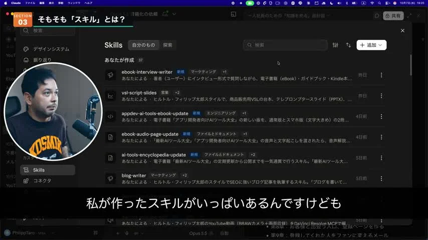Click the megaphone icon of blog-writer skill

click(110, 178)
